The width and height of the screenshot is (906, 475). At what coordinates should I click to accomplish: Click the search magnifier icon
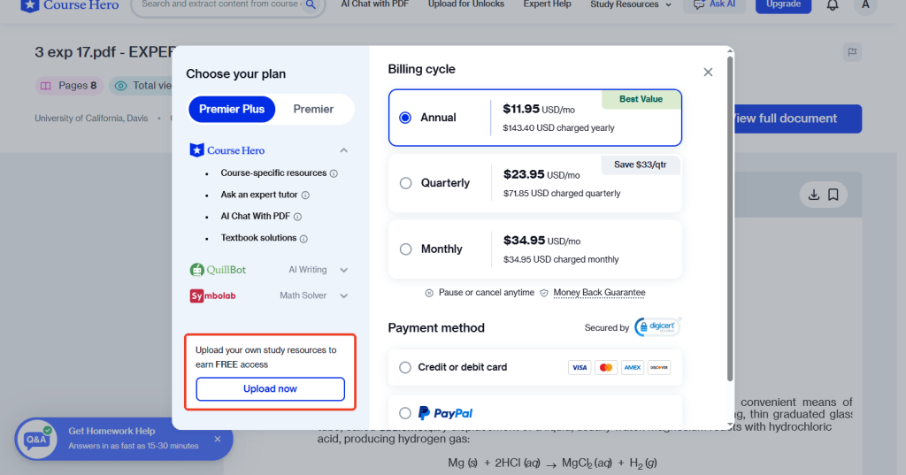pos(311,5)
